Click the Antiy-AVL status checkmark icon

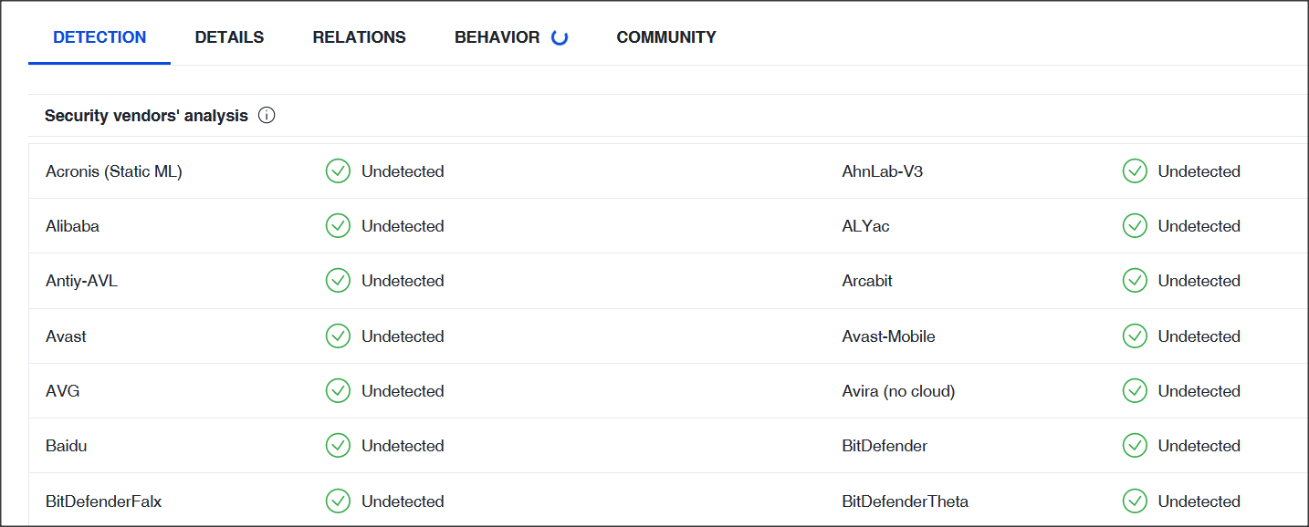[338, 281]
